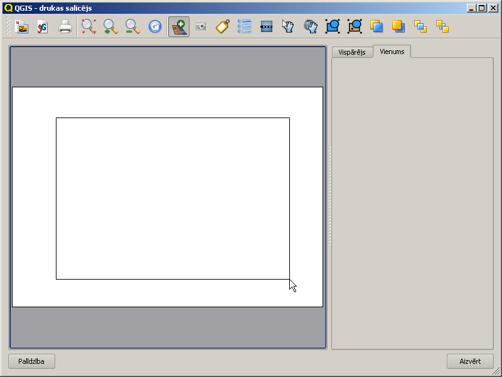Click the Bring to Front icon
The image size is (502, 377).
(420, 26)
